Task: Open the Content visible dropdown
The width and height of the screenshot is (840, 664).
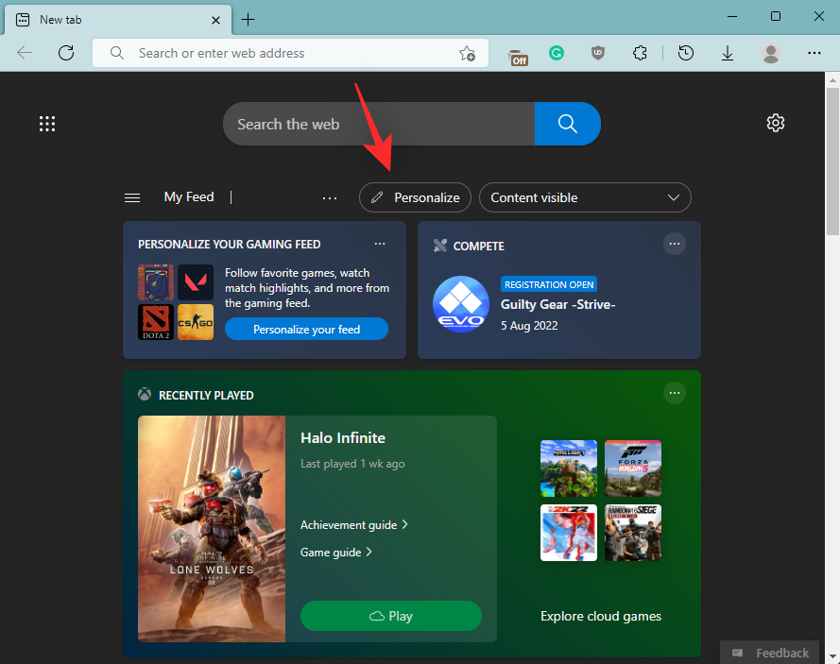Action: tap(584, 197)
